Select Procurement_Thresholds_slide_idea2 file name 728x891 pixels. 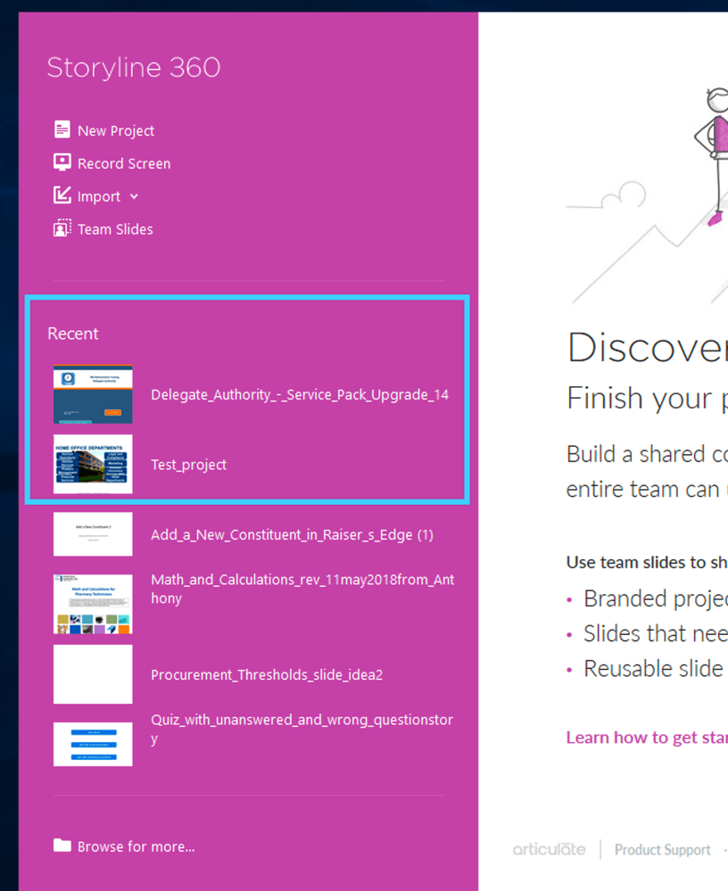point(267,674)
